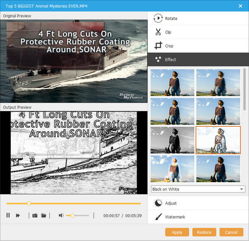Switch to the Effect section
The width and height of the screenshot is (249, 241).
pyautogui.click(x=170, y=60)
